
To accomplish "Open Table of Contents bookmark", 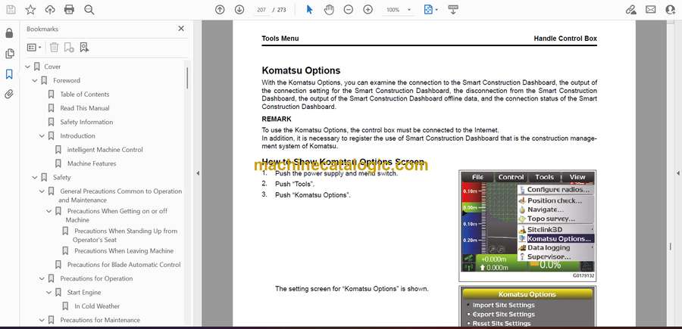I will (84, 95).
